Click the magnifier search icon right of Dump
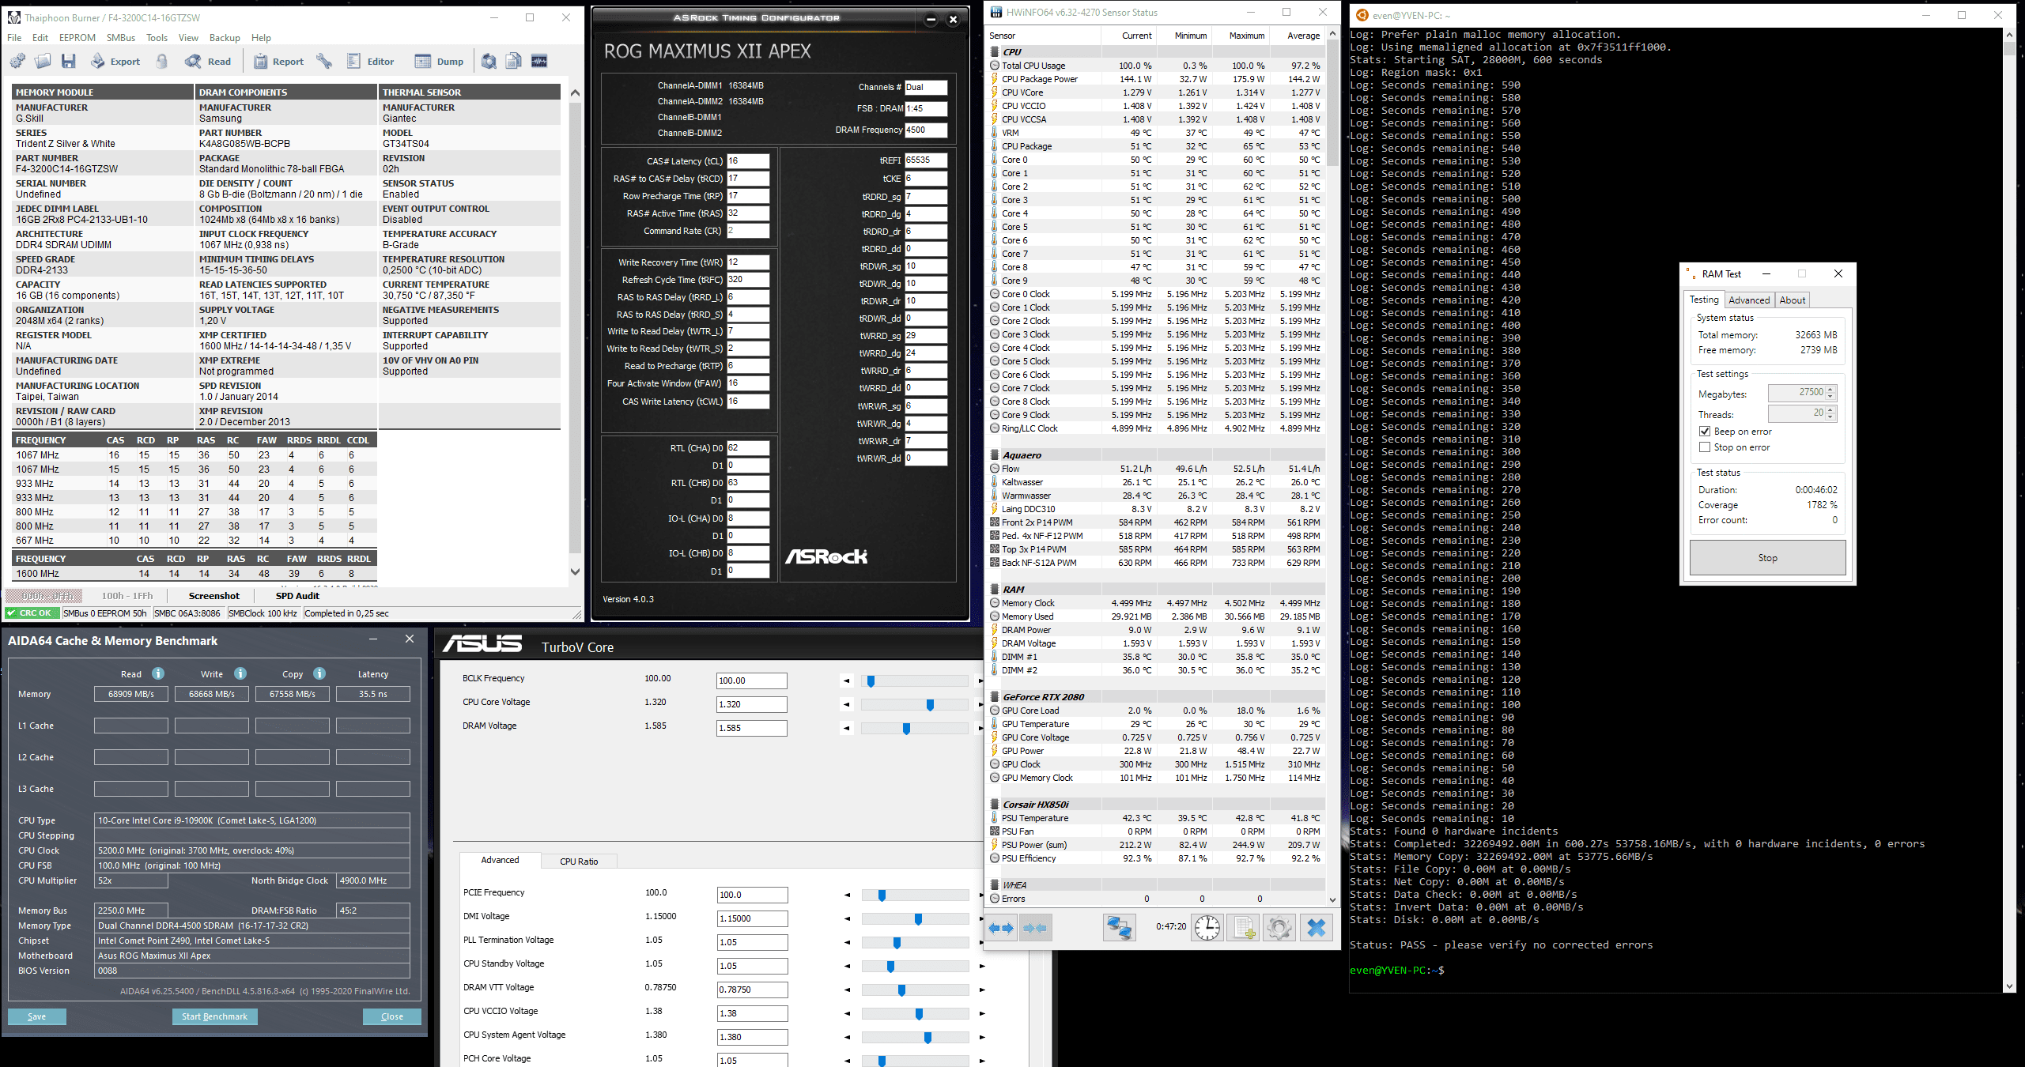This screenshot has height=1067, width=2025. 489,61
